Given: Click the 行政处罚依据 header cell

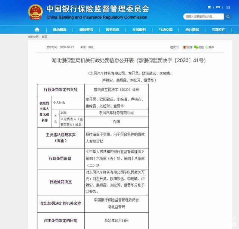Looking at the screenshot, I should [60, 159].
